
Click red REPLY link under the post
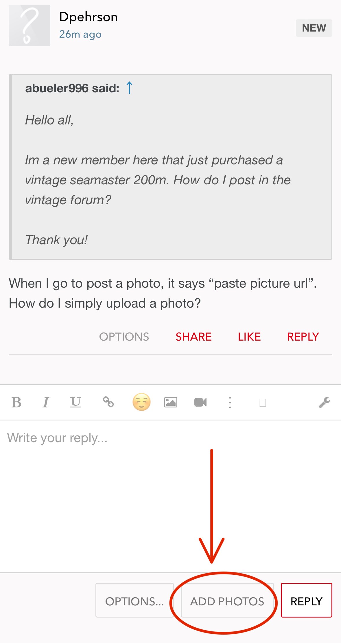point(303,337)
